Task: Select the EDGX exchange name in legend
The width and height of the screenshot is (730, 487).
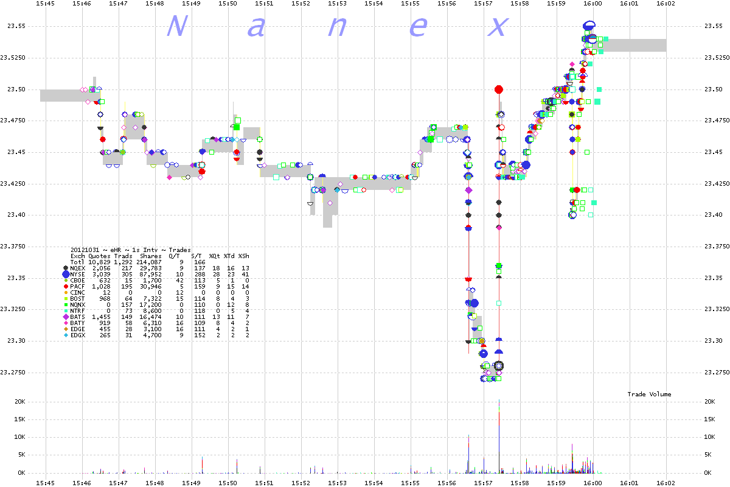Action: point(78,335)
